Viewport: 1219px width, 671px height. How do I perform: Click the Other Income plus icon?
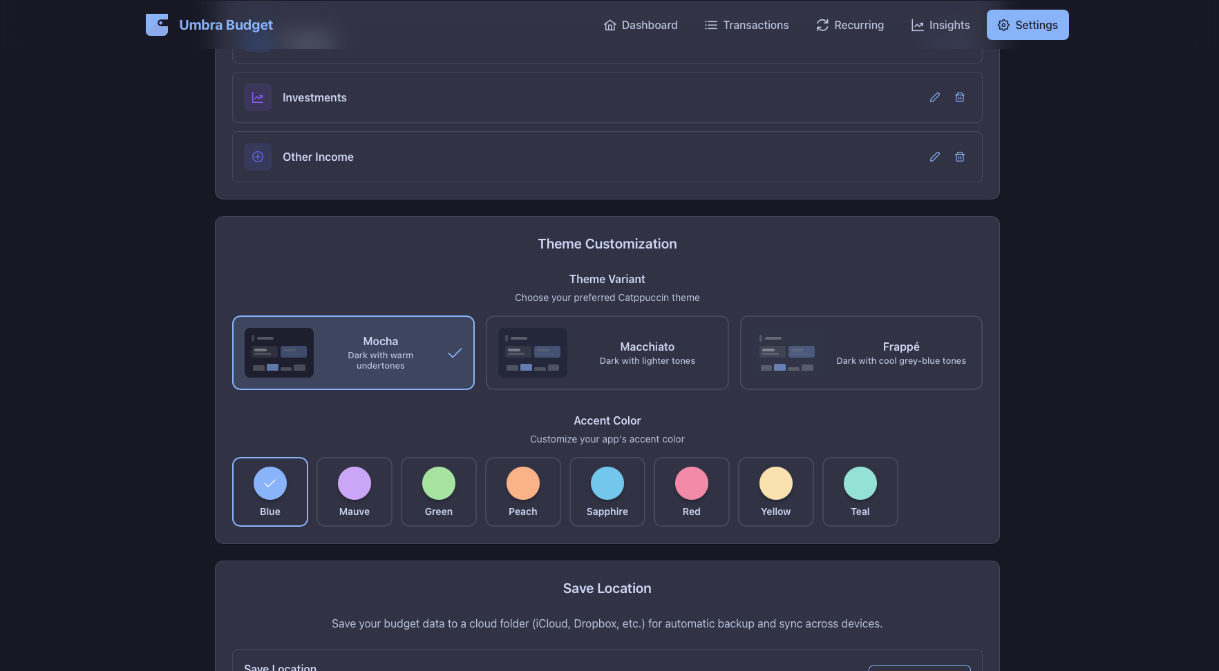[258, 157]
